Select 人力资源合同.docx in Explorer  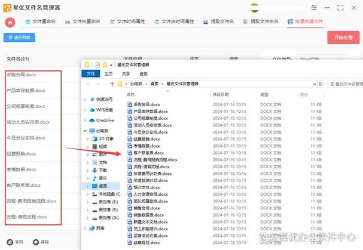(148, 195)
